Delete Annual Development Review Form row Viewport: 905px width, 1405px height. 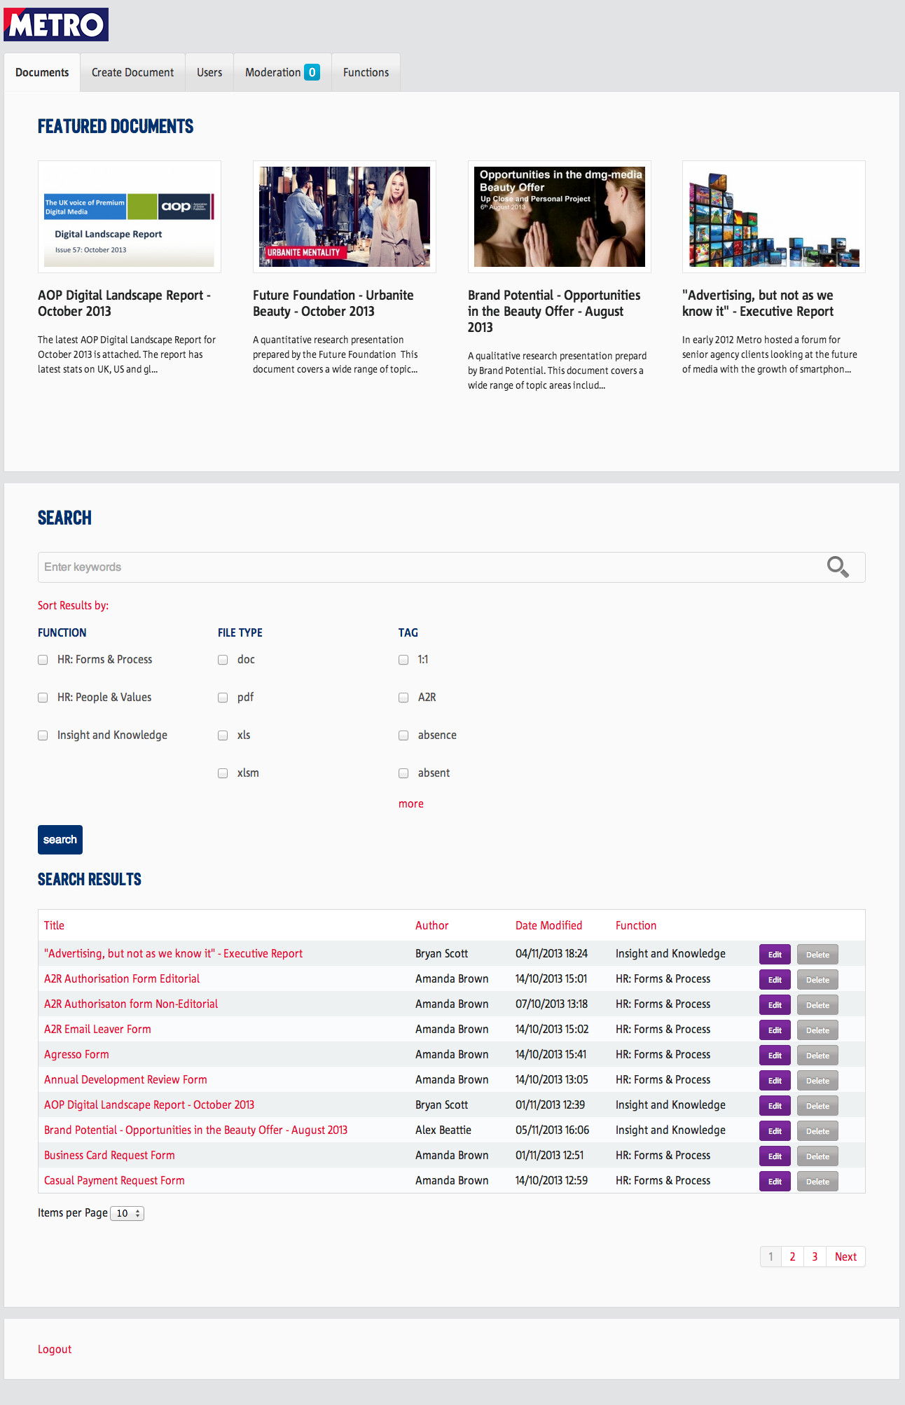coord(817,1081)
